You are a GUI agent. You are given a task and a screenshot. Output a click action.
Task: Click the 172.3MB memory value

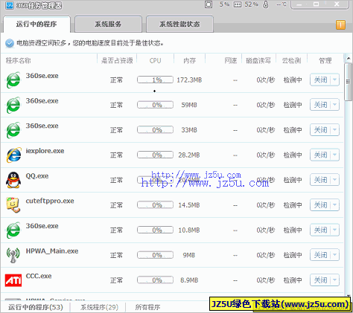(189, 80)
